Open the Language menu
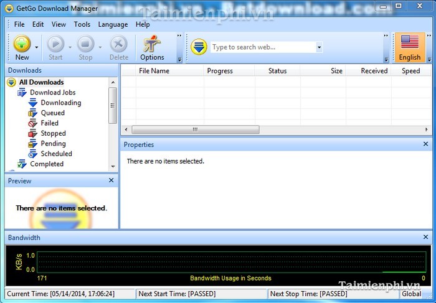 tap(113, 24)
